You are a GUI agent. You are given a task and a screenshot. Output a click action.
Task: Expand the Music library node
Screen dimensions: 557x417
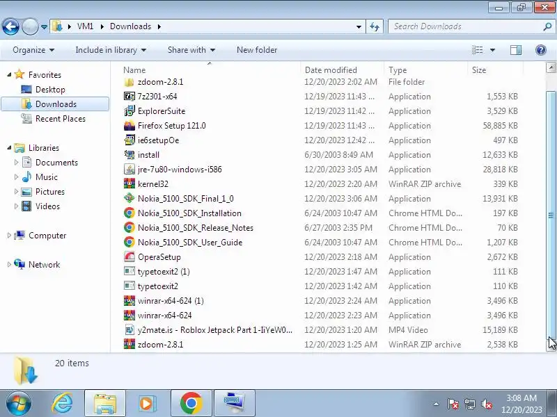pos(16,177)
